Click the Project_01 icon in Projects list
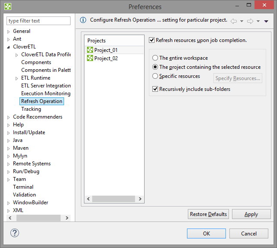Screen dimensions: 277x248 click(90, 50)
